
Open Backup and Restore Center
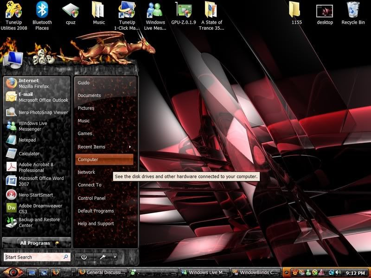pyautogui.click(x=37, y=222)
